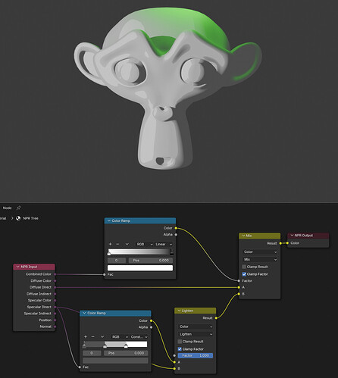This screenshot has height=378, width=338.
Task: Click the Mix node Color data type selector
Action: (x=260, y=251)
